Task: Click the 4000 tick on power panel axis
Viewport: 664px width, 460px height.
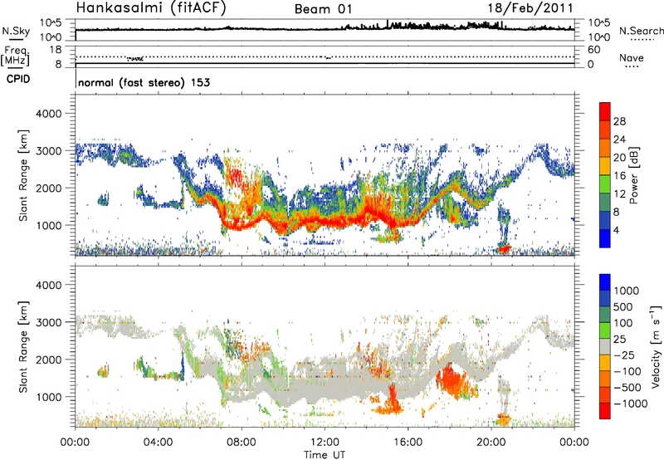Action: pyautogui.click(x=49, y=114)
